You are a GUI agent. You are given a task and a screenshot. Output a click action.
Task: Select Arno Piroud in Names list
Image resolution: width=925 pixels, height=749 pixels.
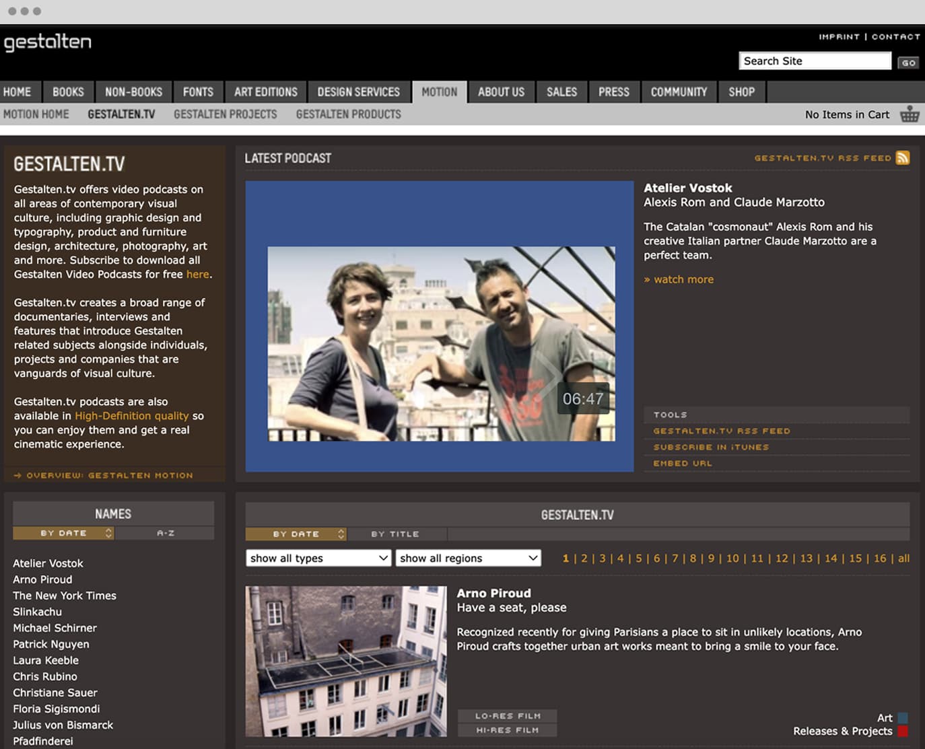pyautogui.click(x=42, y=579)
